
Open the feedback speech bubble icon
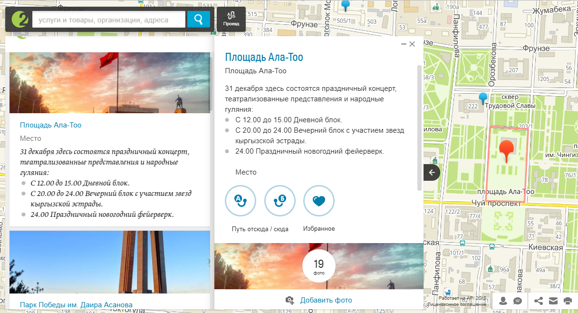click(x=518, y=301)
